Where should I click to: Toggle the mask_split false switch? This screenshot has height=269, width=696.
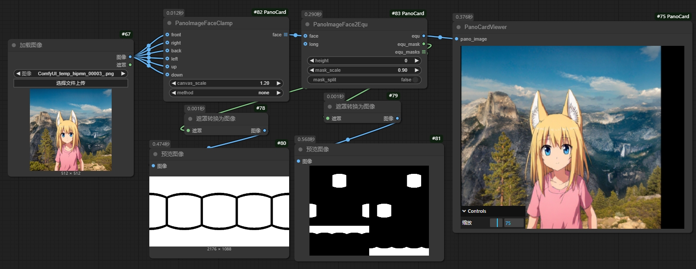(x=416, y=80)
